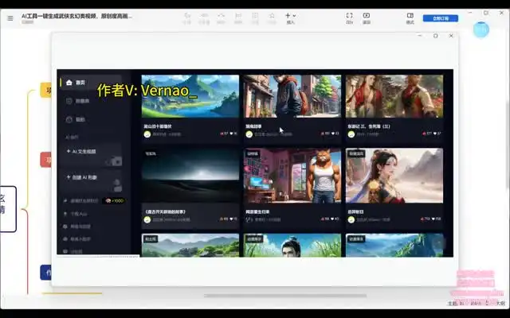This screenshot has width=510, height=318.
Task: Open the dark planet horizon video thumbnail
Action: [190, 176]
